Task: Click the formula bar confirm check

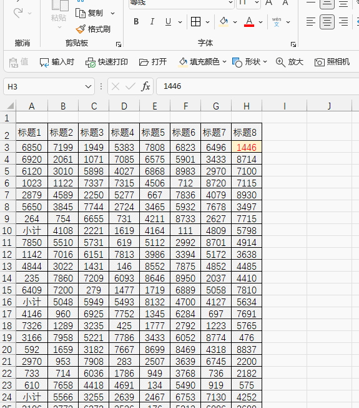Action: click(130, 86)
